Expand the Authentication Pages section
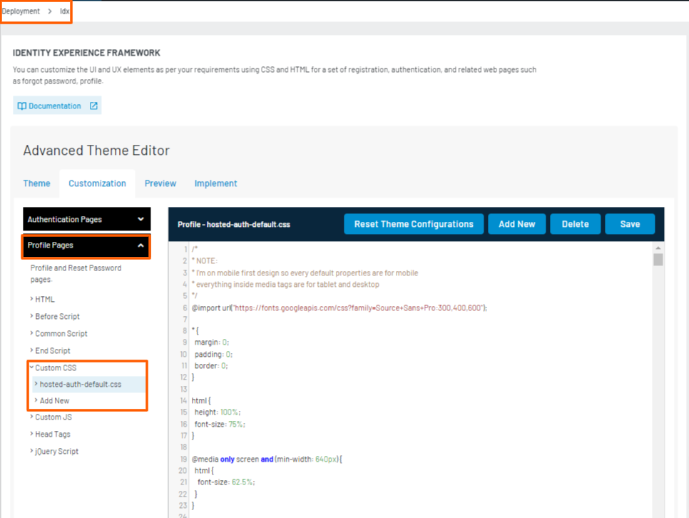689x518 pixels. 141,220
